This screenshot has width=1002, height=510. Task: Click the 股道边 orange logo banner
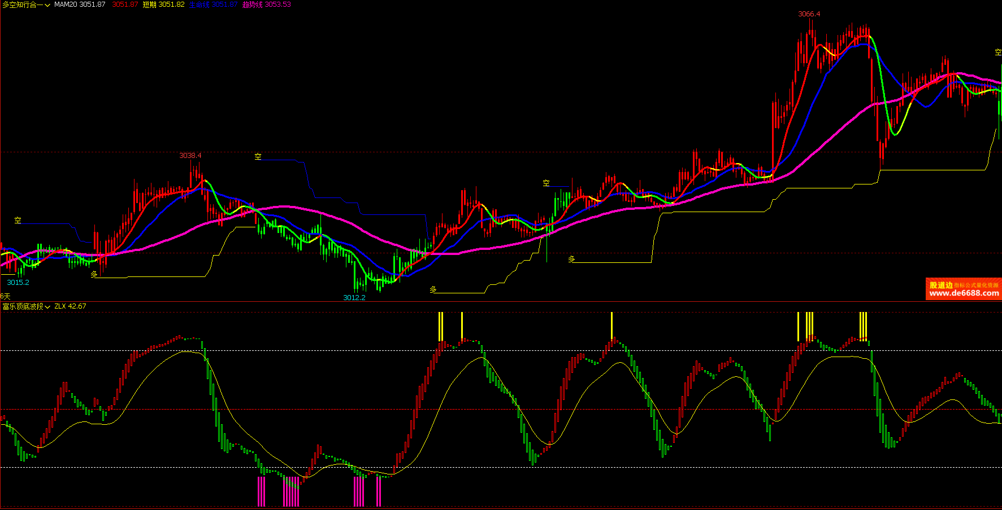click(x=941, y=285)
